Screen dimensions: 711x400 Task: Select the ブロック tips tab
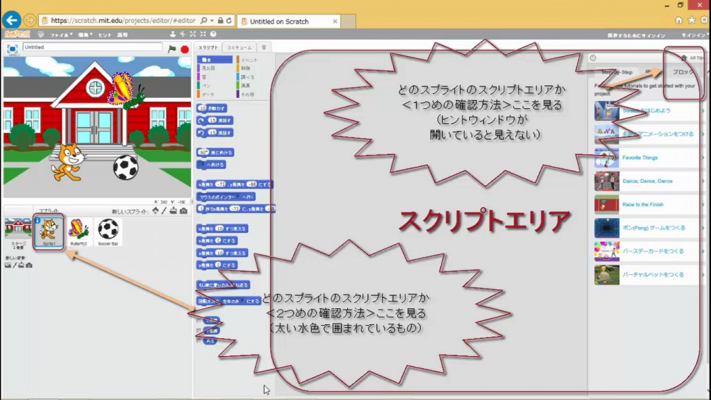[683, 72]
